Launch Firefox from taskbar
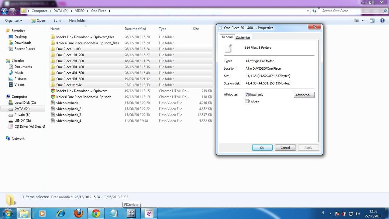 point(78,214)
